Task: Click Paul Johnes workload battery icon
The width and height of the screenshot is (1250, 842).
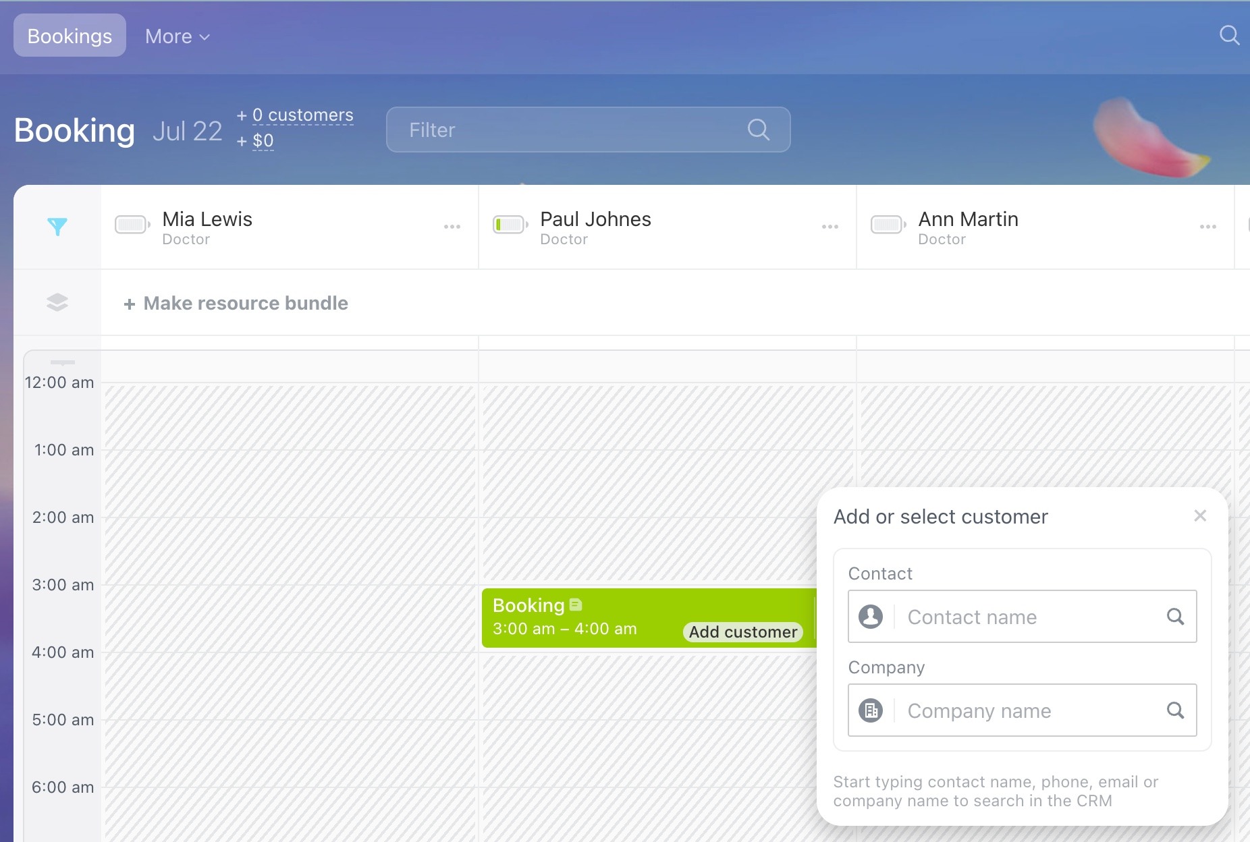Action: pos(510,225)
